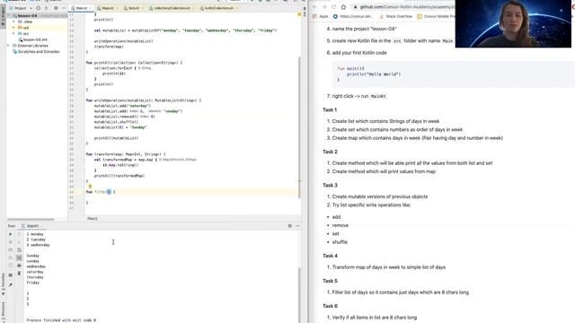The height and width of the screenshot is (323, 575).
Task: Click the github.com address bar
Action: click(x=402, y=7)
